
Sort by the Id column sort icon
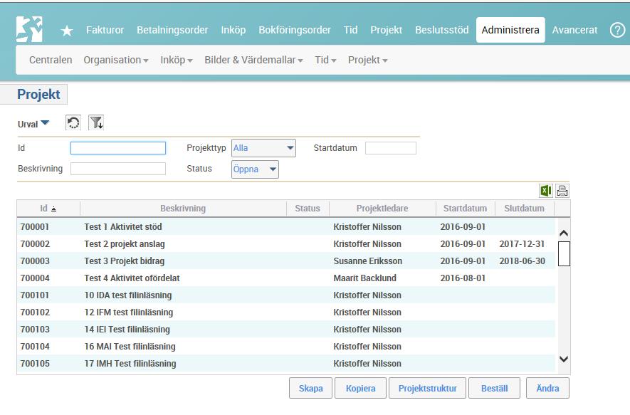pos(54,209)
